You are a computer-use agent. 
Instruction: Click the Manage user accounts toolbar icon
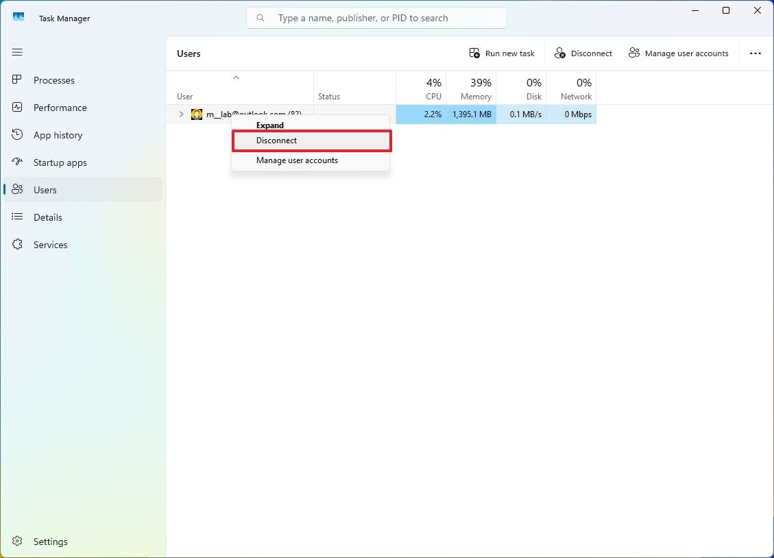633,53
